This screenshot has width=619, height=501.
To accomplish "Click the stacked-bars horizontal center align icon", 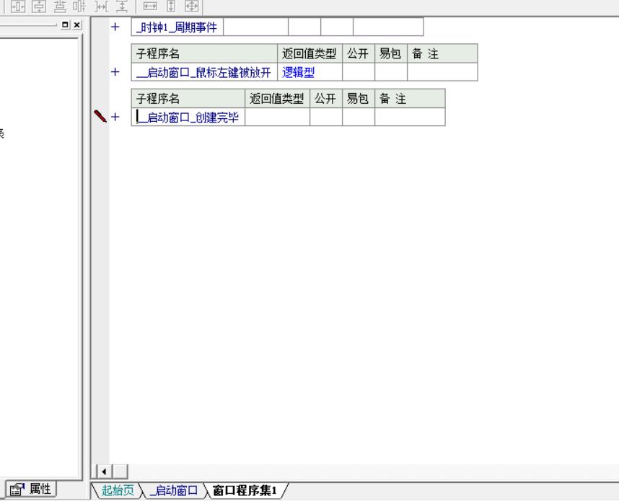I will point(60,6).
